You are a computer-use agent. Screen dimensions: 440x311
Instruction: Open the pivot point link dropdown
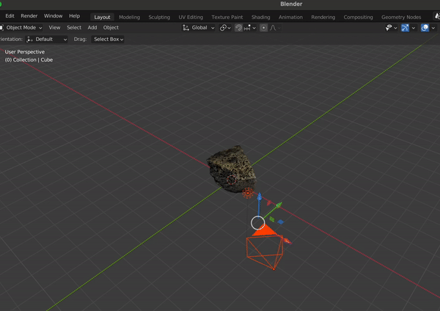click(x=225, y=28)
